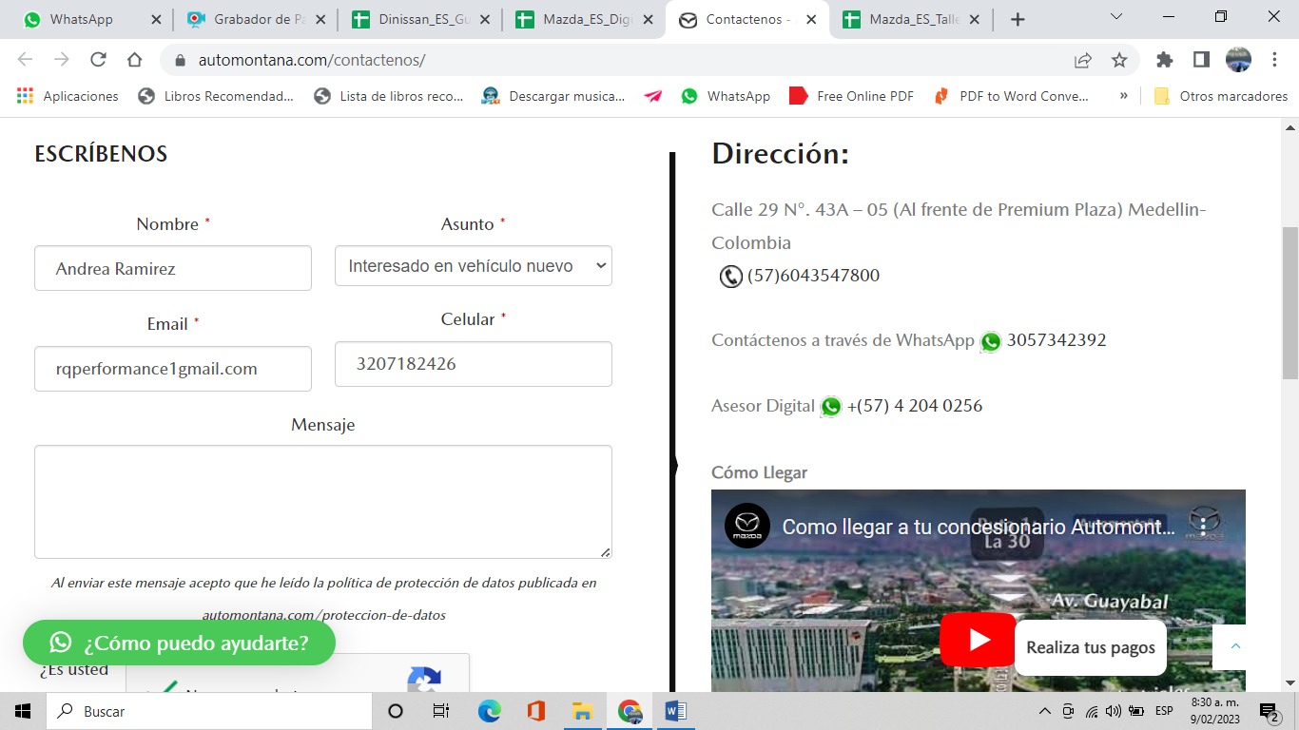Open the Otros marcadores folder
This screenshot has height=730, width=1299.
tap(1220, 96)
